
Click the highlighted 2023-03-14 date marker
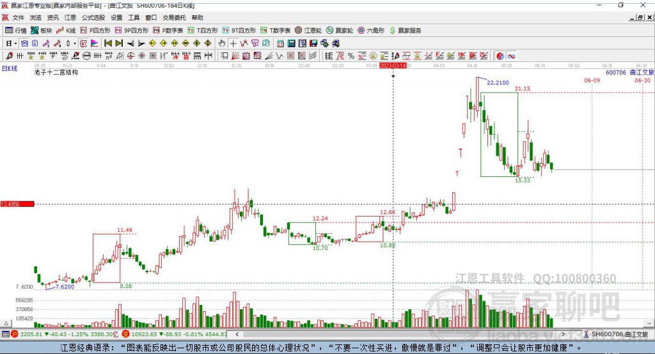click(393, 66)
